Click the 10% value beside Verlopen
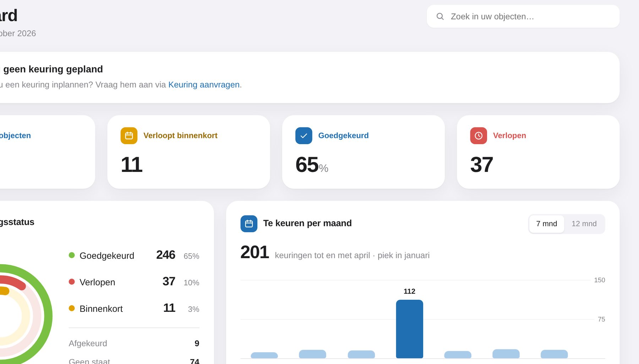 pyautogui.click(x=191, y=283)
